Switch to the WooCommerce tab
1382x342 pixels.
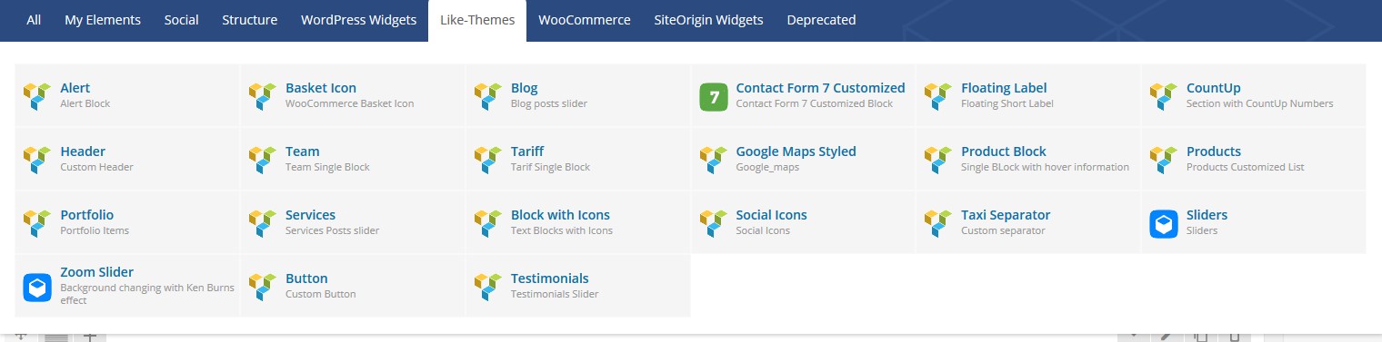(585, 20)
